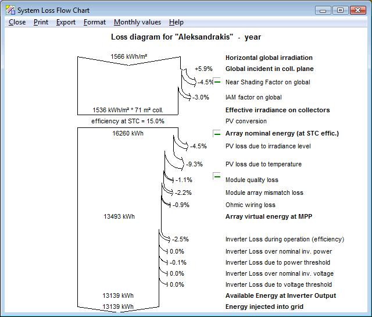
Task: Minimize the System Loss Flow Chart window
Action: [x=323, y=10]
